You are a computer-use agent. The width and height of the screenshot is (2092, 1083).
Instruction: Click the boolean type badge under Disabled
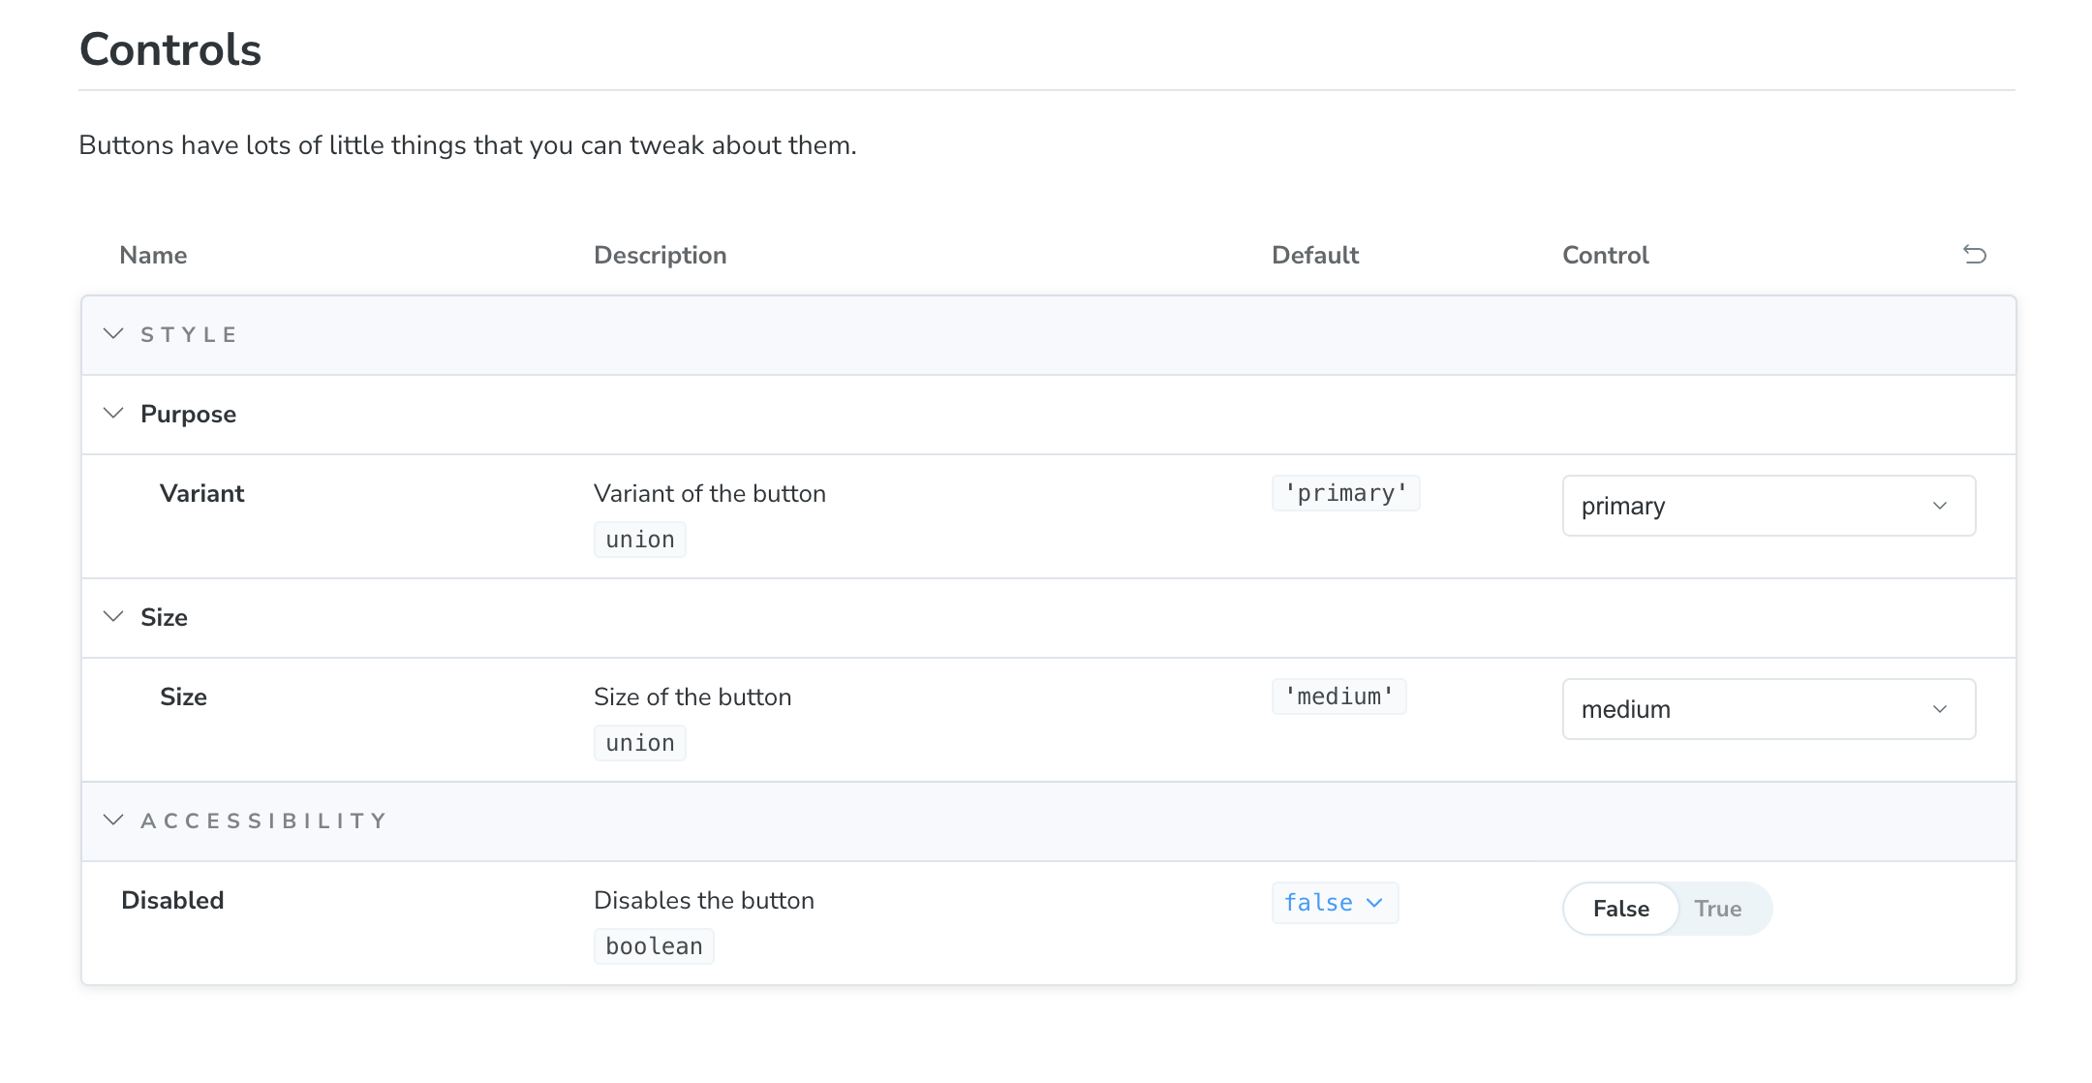tap(654, 945)
